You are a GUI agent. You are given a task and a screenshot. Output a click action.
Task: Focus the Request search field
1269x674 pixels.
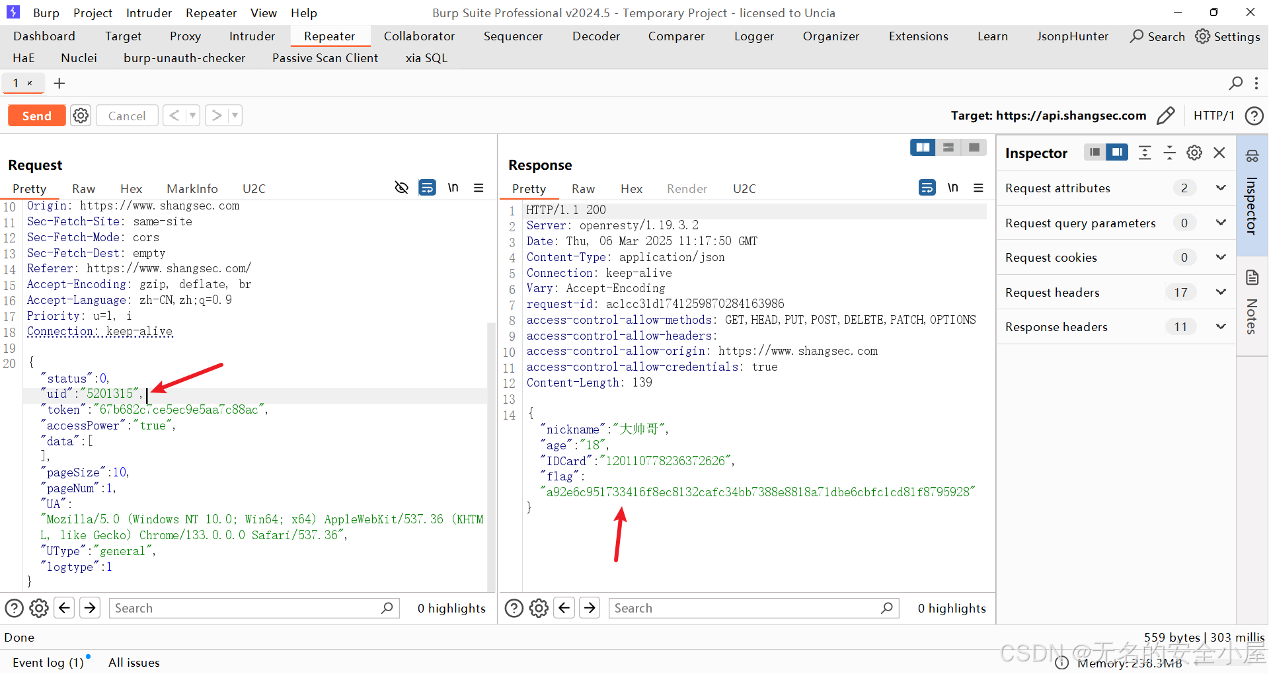(x=254, y=608)
